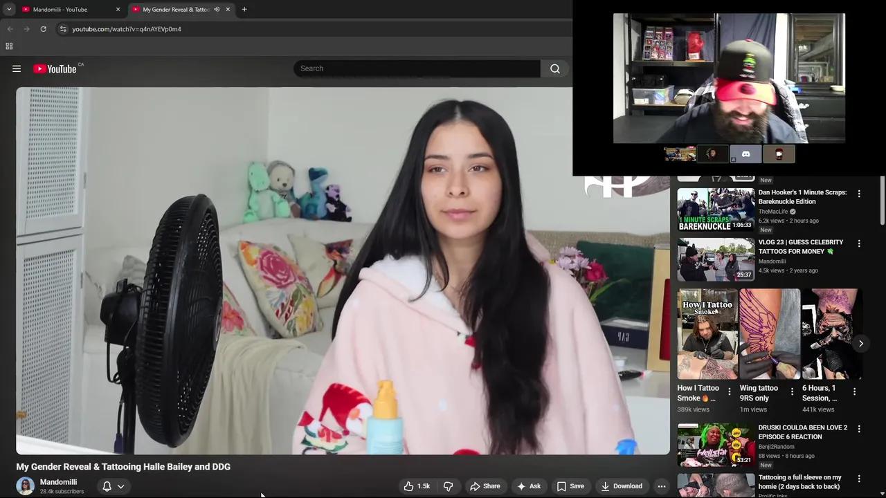The width and height of the screenshot is (886, 498).
Task: Open Dan Hooker's 1 Minute Scraps thumbnail
Action: (x=716, y=210)
